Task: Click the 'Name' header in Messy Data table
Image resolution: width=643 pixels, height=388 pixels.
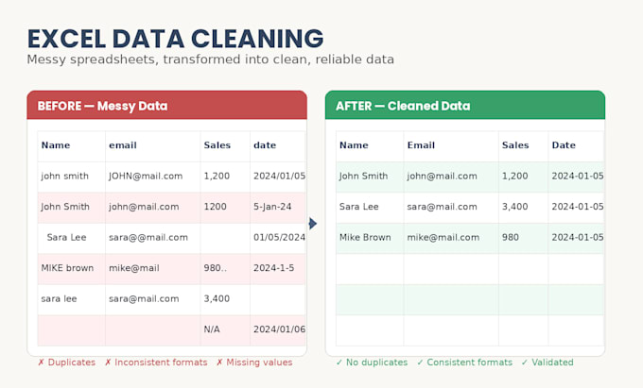Action: (x=56, y=145)
